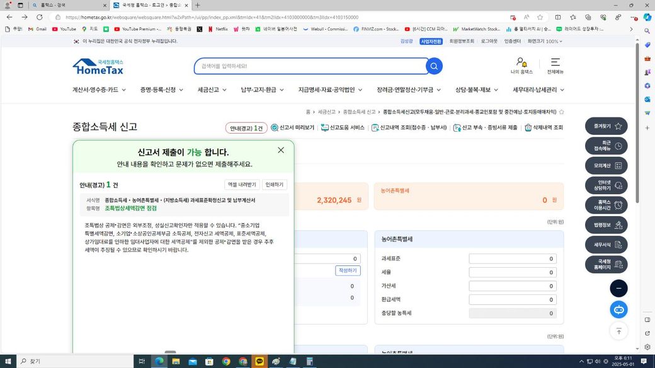Close the 신고서 제출 notice popup

(281, 150)
